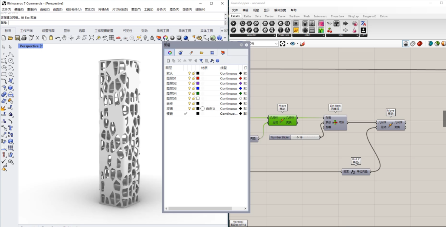This screenshot has width=446, height=227.
Task: Click the Print icon in Rhino toolbar
Action: (24, 38)
